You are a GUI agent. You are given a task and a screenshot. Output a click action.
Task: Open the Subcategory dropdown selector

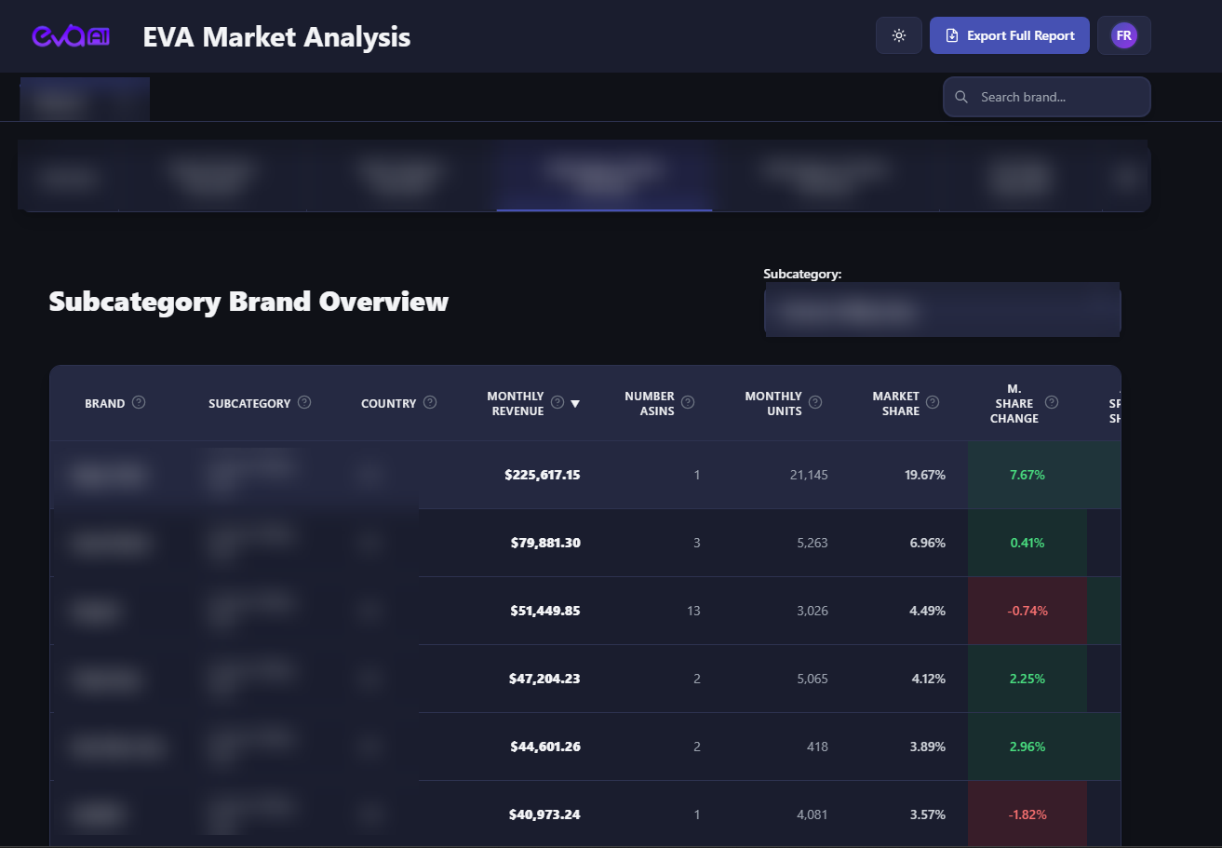tap(942, 312)
